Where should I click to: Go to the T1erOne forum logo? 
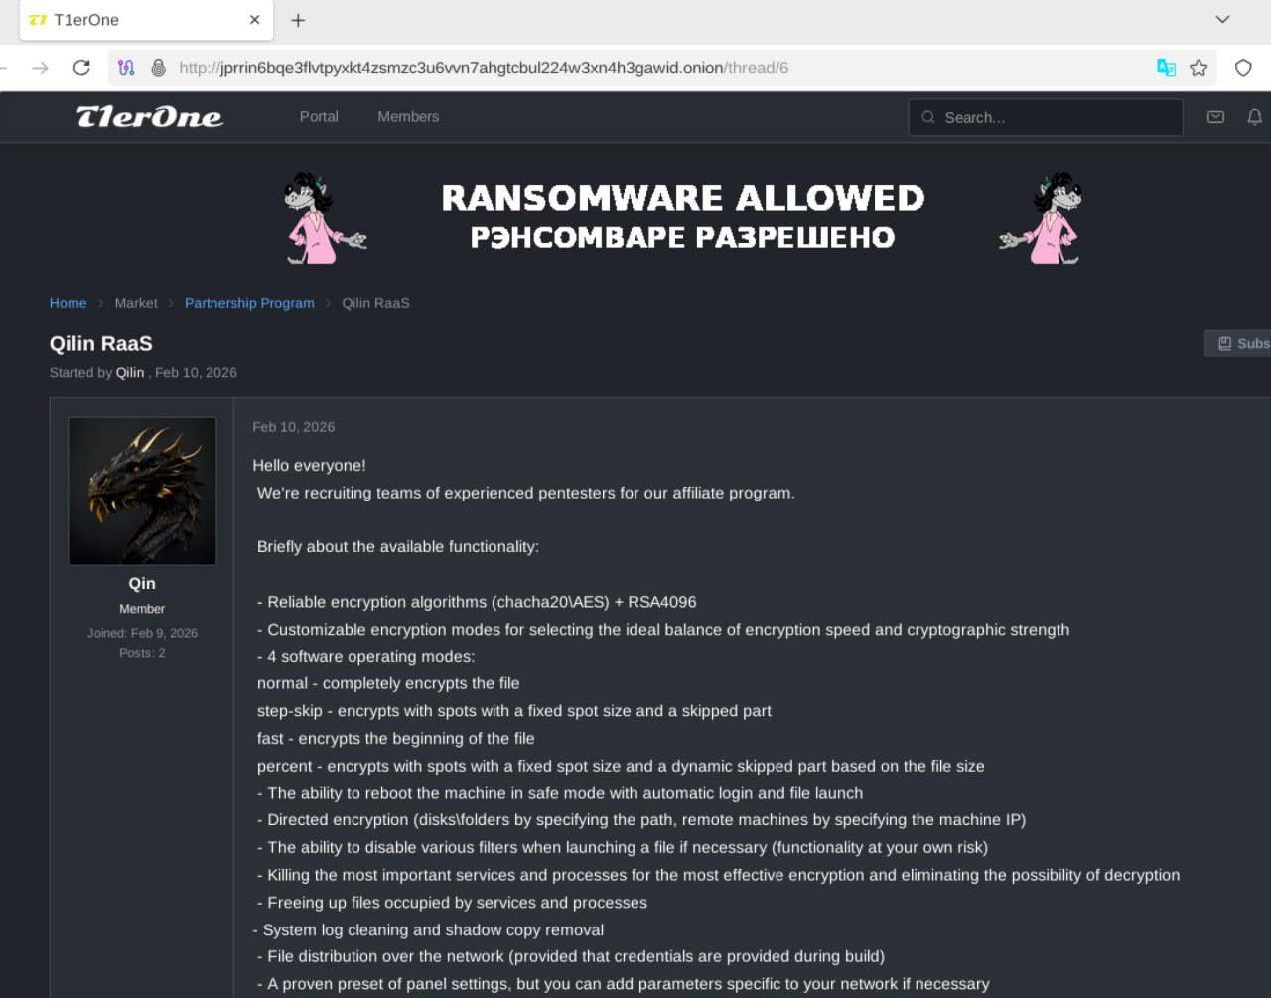(150, 117)
